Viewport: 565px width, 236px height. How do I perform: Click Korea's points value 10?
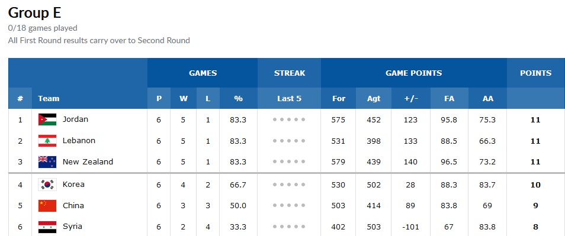[535, 185]
